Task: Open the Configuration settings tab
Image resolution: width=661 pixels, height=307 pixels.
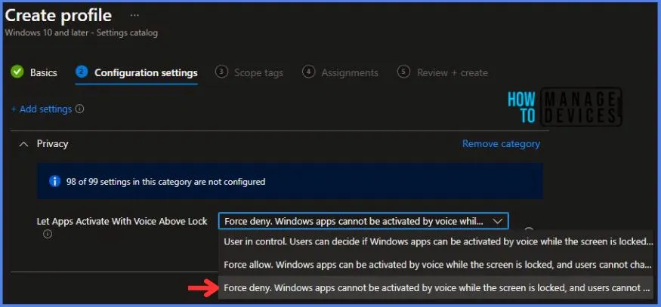Action: coord(146,72)
